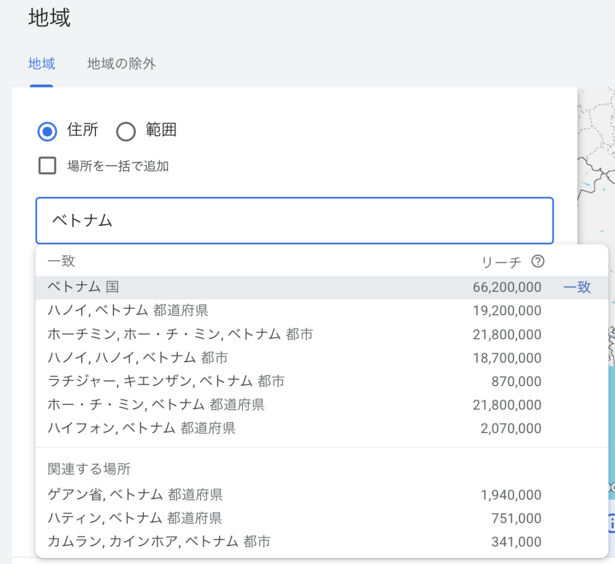
Task: Select related place ゲアン省, ベトナム
Action: click(x=135, y=495)
